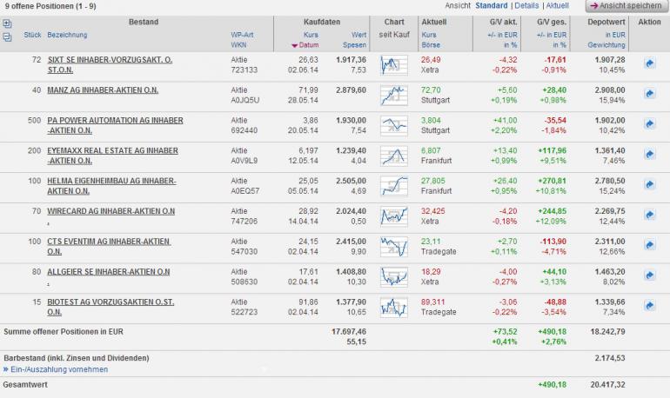
Task: Click the action icon for PA POWER AUTOMATION
Action: [x=649, y=124]
